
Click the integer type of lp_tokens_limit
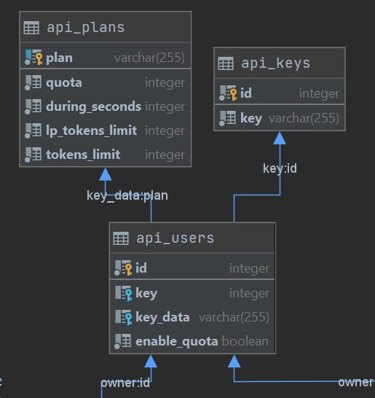pyautogui.click(x=165, y=131)
